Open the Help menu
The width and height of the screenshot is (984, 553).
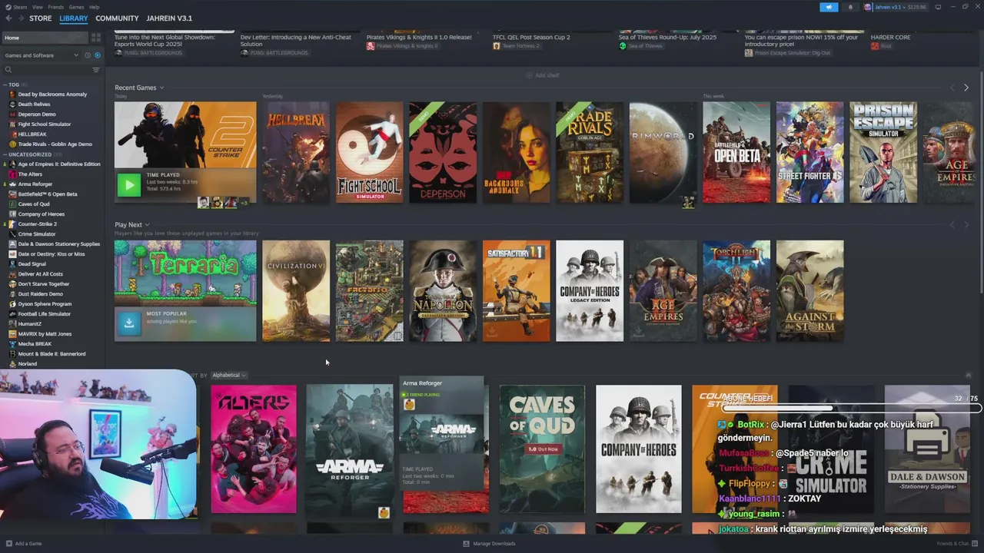click(x=94, y=7)
